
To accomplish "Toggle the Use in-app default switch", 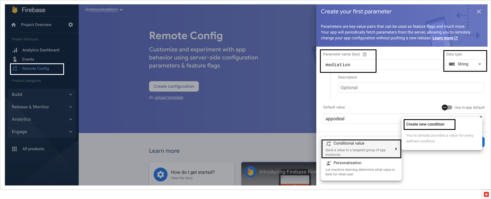I will pyautogui.click(x=447, y=107).
